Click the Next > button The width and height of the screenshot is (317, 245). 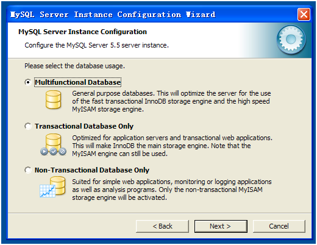pos(221,226)
